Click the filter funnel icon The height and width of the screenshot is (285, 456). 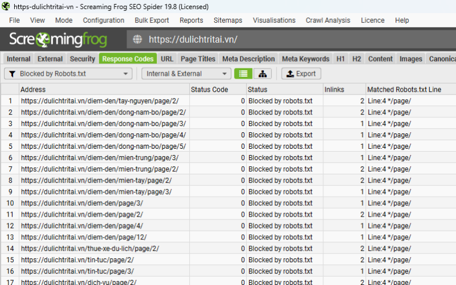[x=12, y=74]
